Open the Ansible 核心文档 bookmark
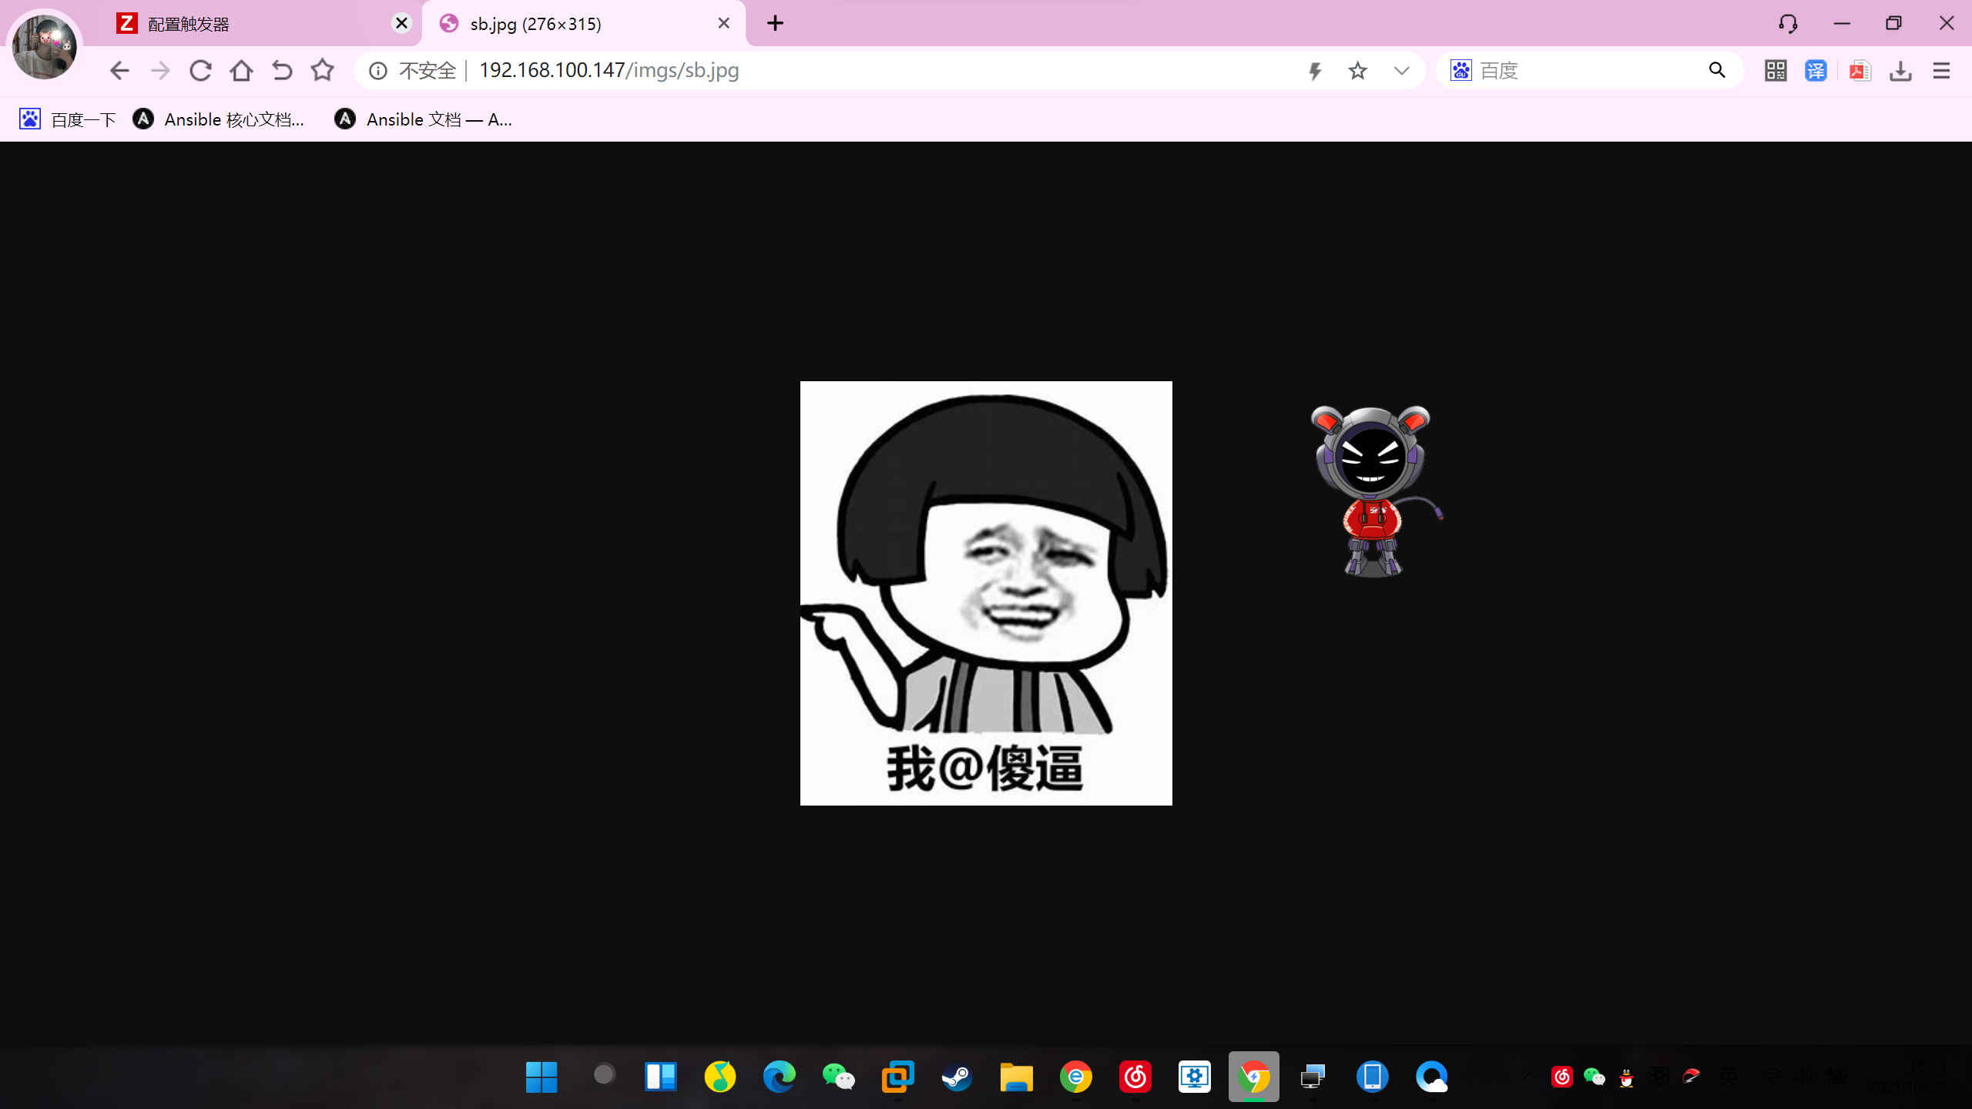 point(220,119)
